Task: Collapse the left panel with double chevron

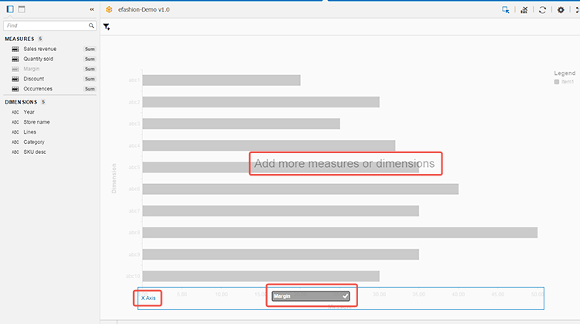Action: 92,9
